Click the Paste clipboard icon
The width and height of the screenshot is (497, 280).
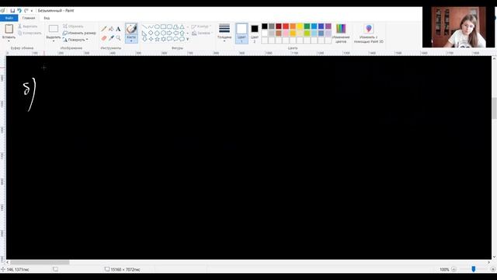tap(9, 29)
